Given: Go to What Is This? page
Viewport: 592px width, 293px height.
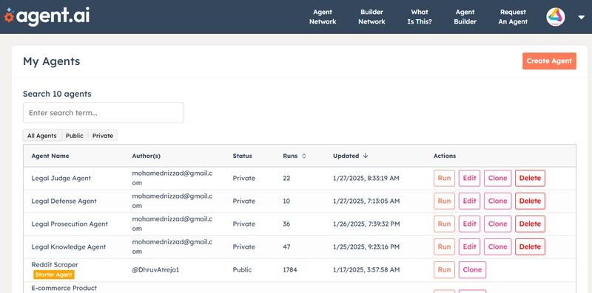Looking at the screenshot, I should coord(420,17).
